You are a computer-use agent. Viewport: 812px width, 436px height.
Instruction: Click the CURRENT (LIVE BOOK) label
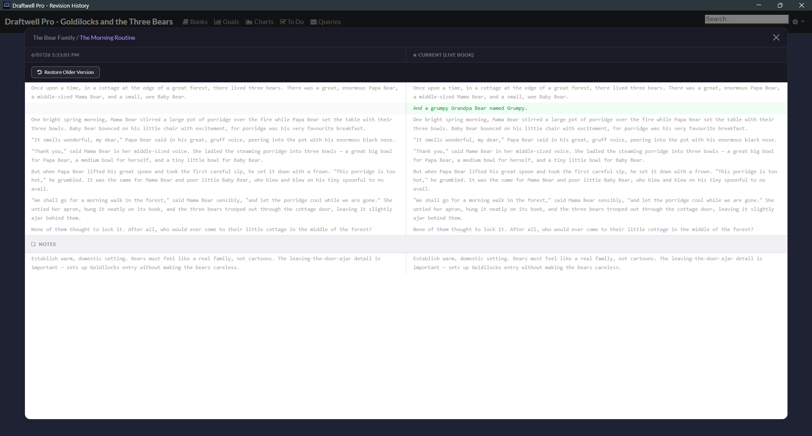tap(446, 55)
